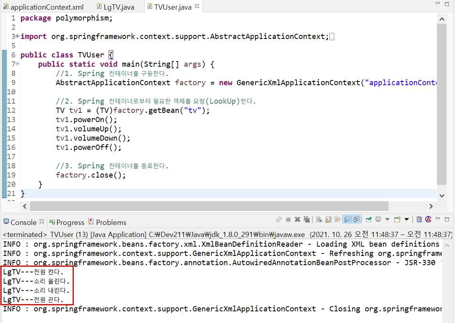The image size is (455, 323).
Task: Click the terminated TVUser (13) launch description
Action: [x=227, y=234]
